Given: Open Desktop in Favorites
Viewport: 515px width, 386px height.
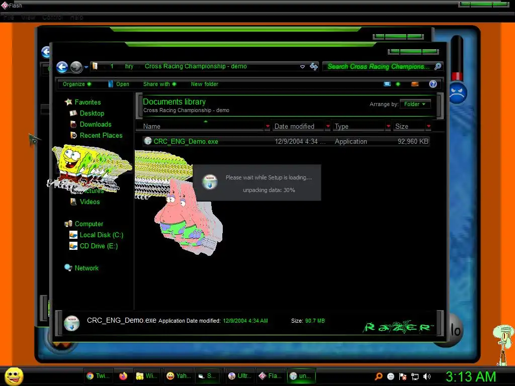Looking at the screenshot, I should [92, 113].
